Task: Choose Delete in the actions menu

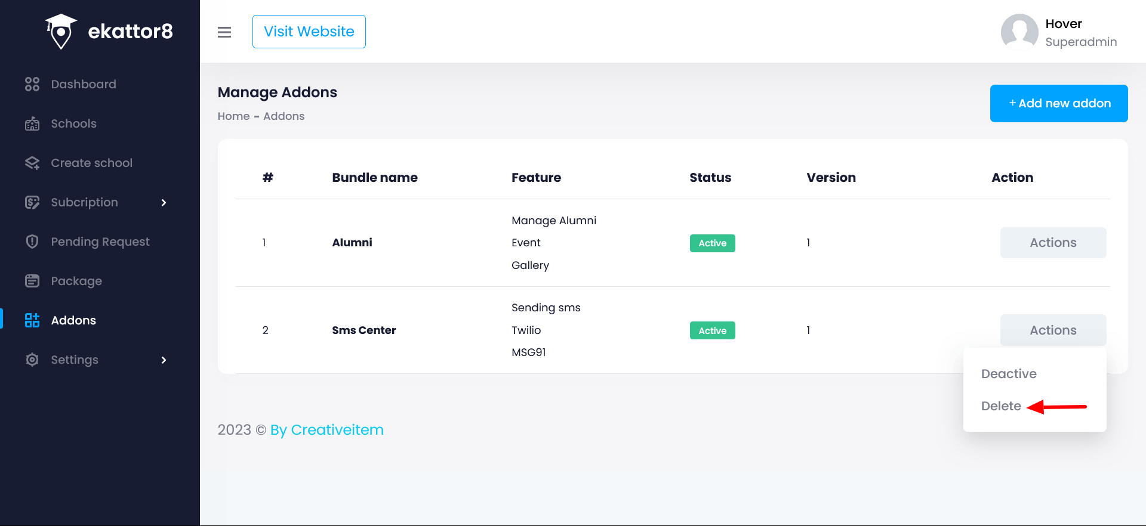Action: click(1001, 406)
